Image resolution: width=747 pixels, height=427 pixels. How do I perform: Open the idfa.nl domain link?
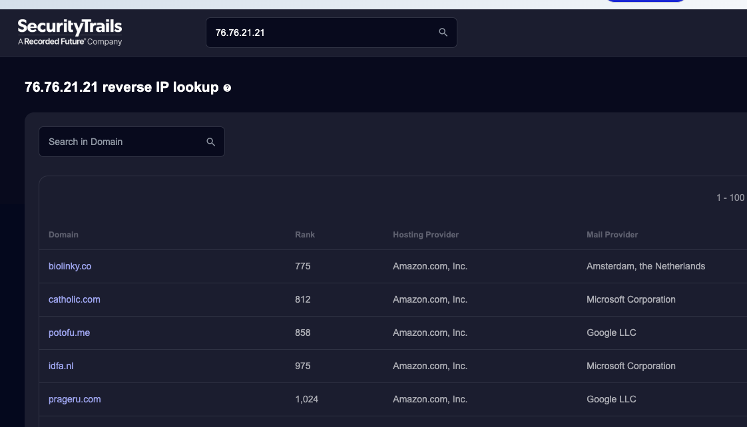click(61, 366)
